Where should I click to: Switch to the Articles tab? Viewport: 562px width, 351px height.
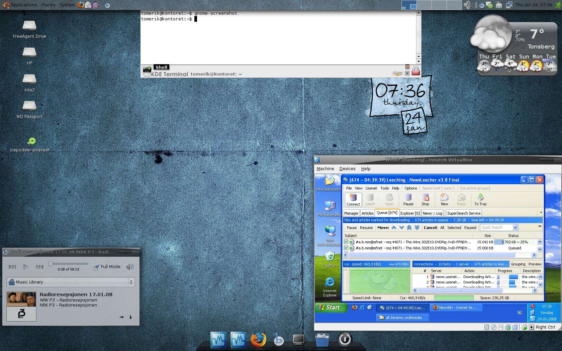(367, 213)
